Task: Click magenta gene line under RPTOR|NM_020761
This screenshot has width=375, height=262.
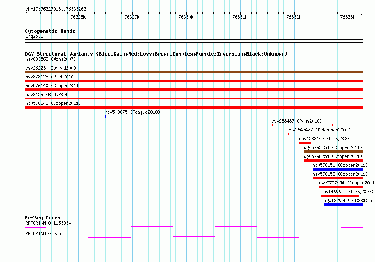Action: coord(194,237)
